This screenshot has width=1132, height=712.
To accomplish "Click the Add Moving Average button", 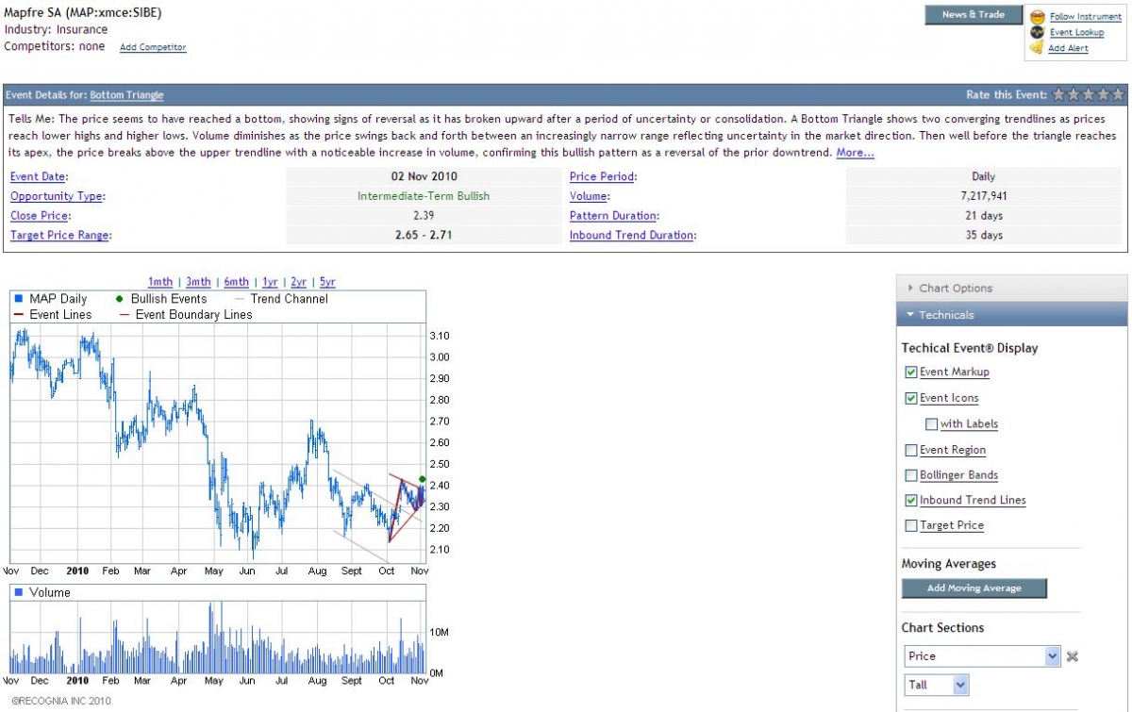I will (x=974, y=588).
